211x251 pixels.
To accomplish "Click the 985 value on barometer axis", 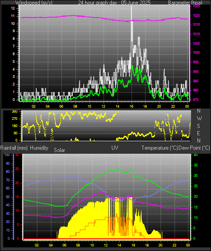I will [x=196, y=81].
